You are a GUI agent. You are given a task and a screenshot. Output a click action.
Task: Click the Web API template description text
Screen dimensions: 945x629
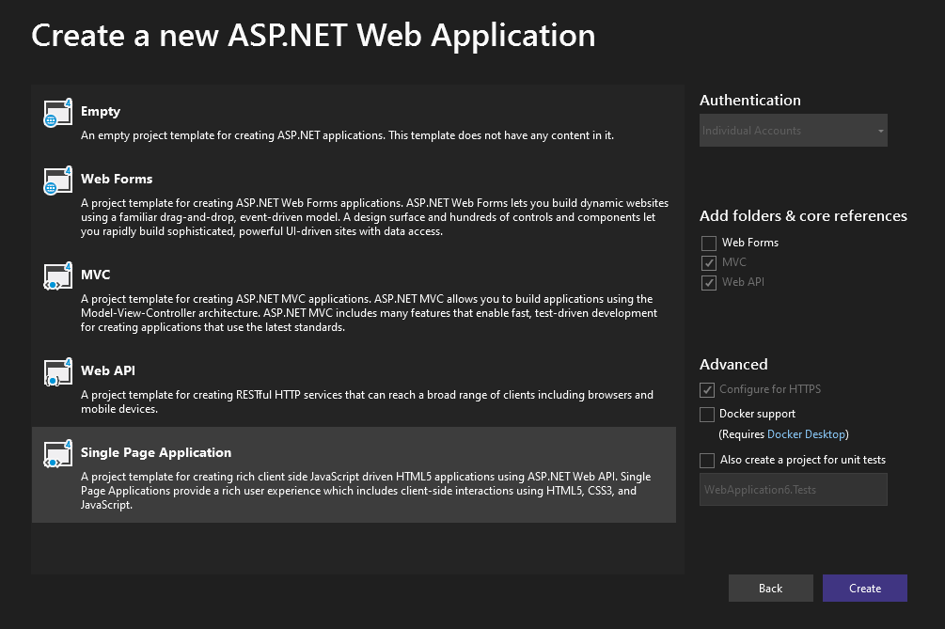point(367,401)
